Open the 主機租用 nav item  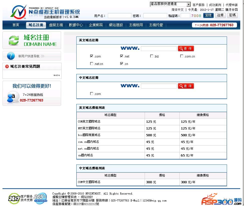click(136, 25)
